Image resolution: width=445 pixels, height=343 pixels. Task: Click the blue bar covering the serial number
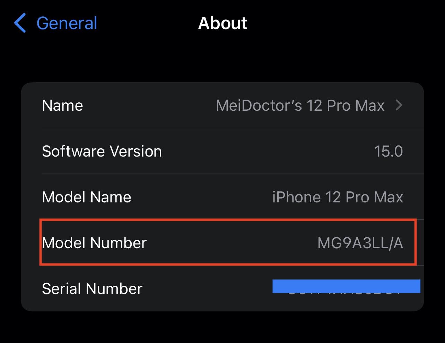click(346, 286)
